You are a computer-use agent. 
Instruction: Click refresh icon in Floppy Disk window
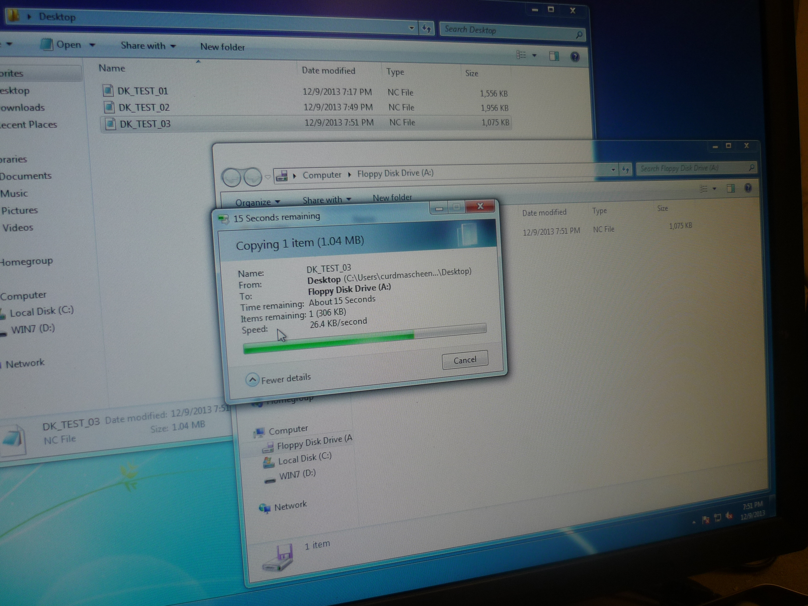(625, 169)
